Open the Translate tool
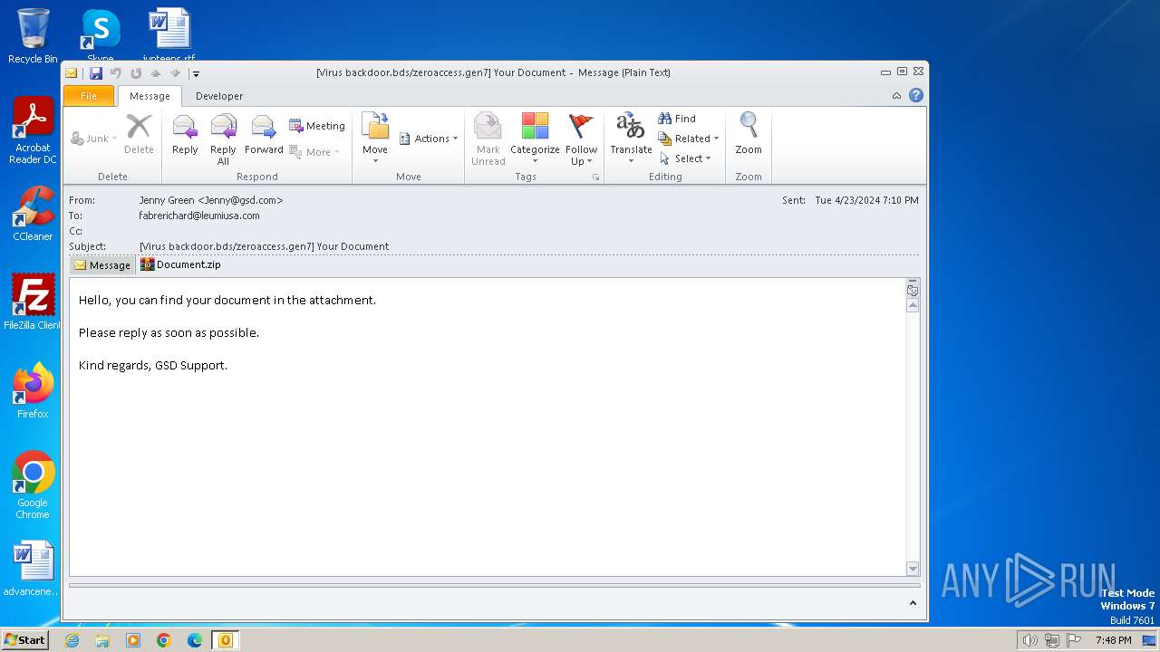Screen dimensions: 1160x652 (x=631, y=139)
